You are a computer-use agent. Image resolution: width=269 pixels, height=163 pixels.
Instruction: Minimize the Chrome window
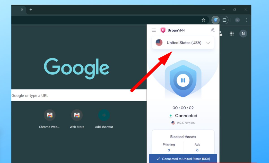pyautogui.click(x=224, y=10)
